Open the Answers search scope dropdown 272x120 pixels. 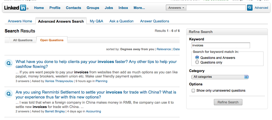(176, 8)
